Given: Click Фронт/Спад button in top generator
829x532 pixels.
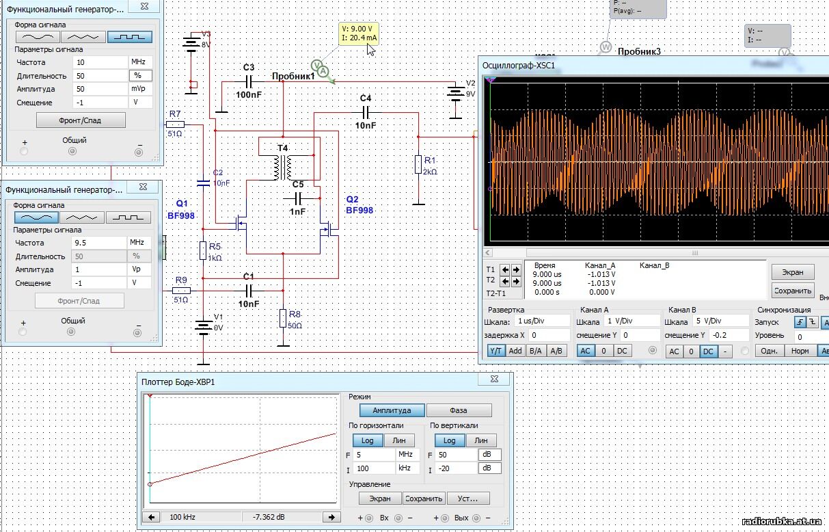Looking at the screenshot, I should click(81, 120).
